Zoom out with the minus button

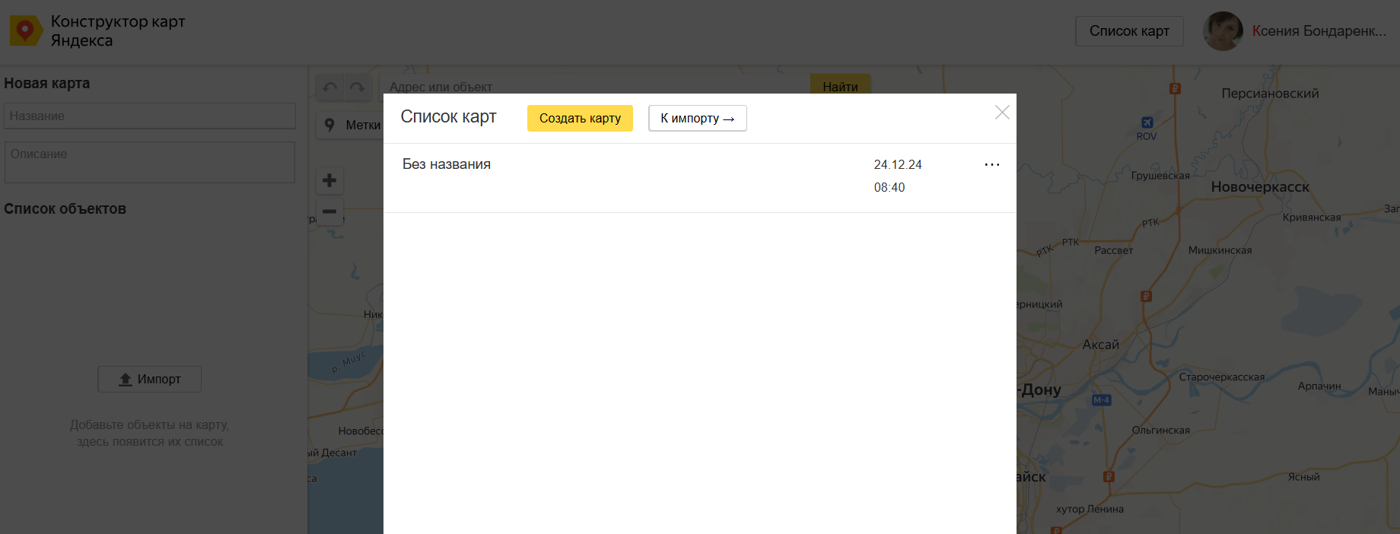coord(329,211)
